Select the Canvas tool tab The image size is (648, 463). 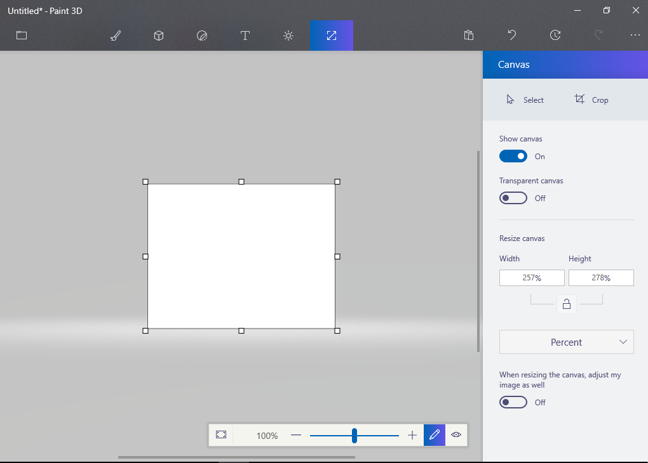[x=332, y=36]
